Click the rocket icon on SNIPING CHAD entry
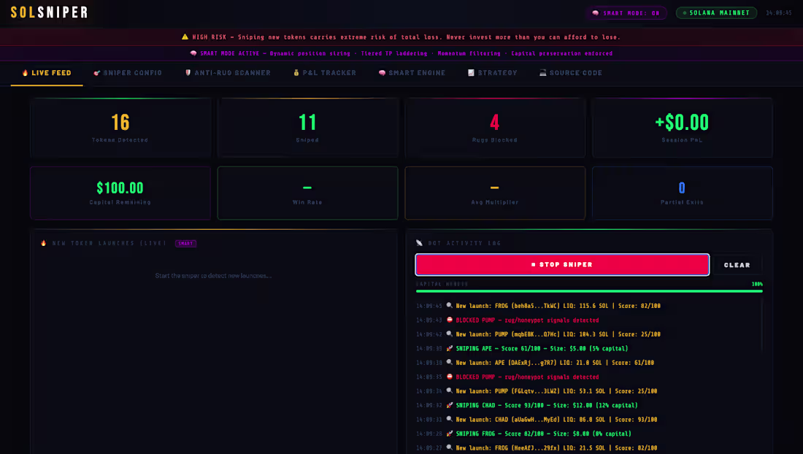 point(449,405)
